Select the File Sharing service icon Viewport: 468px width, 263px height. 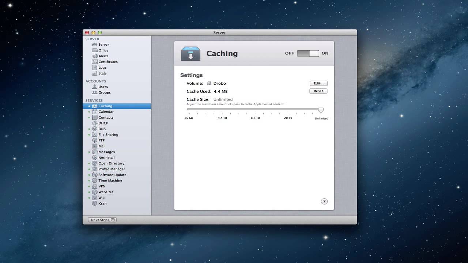[95, 135]
